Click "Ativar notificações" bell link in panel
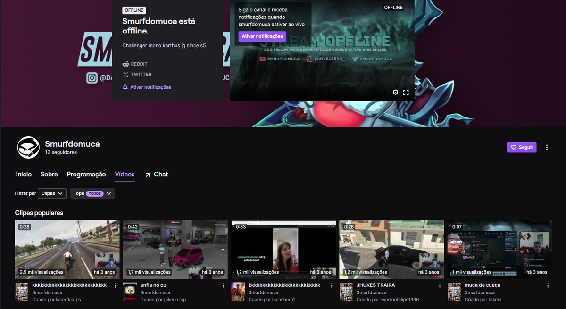566x309 pixels. pyautogui.click(x=147, y=87)
